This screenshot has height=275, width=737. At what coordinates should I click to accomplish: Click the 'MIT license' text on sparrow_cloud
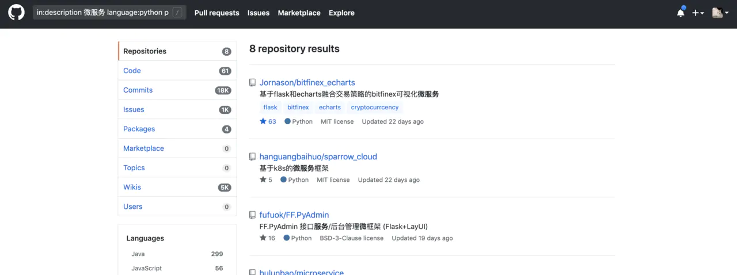click(x=333, y=180)
